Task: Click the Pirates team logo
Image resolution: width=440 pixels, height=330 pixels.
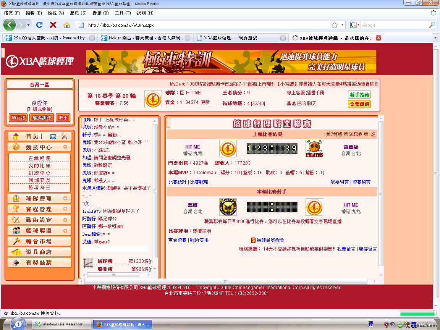Action: pos(314,149)
